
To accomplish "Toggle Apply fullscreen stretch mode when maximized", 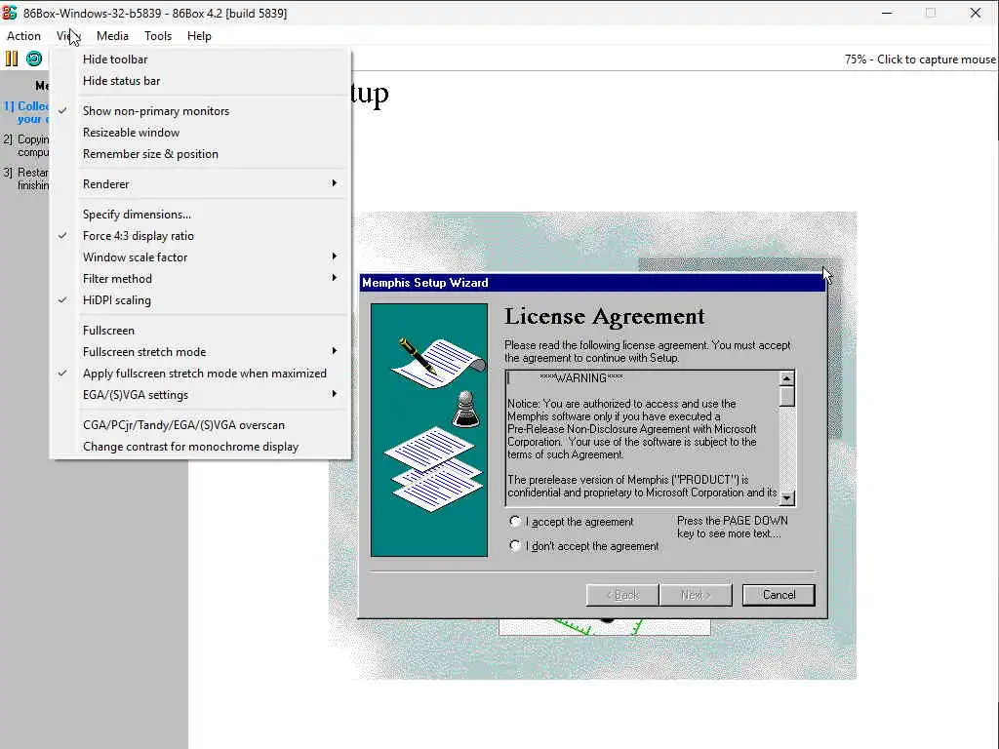I will coord(200,374).
